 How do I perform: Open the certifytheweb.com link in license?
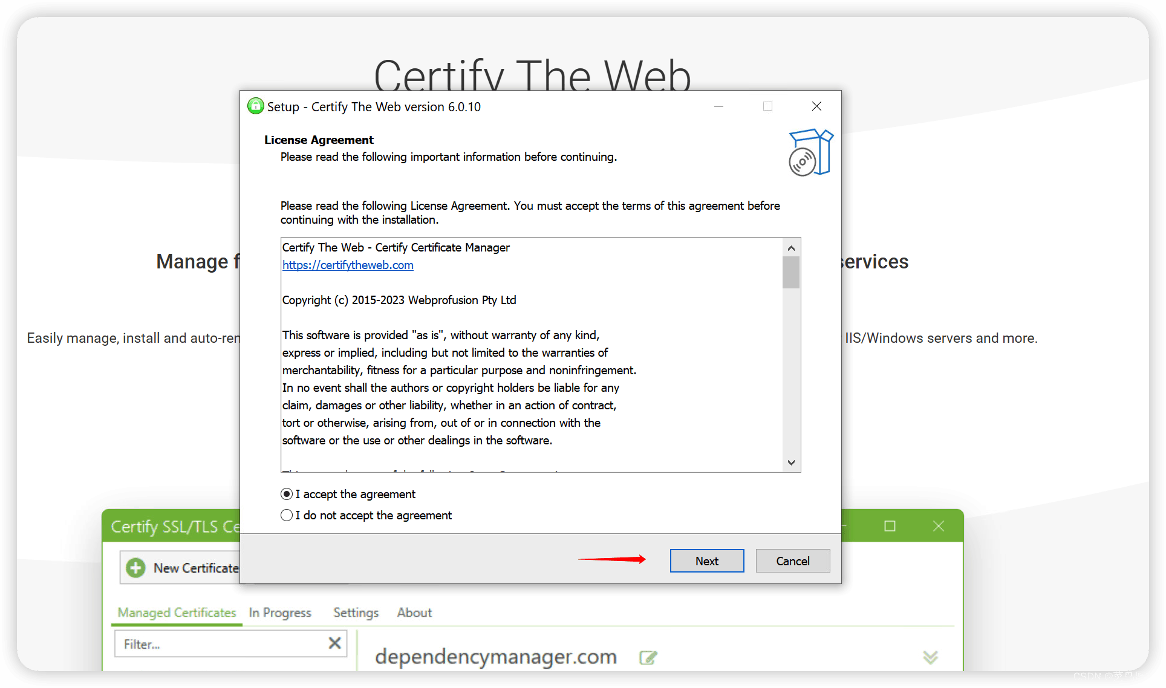pos(348,265)
